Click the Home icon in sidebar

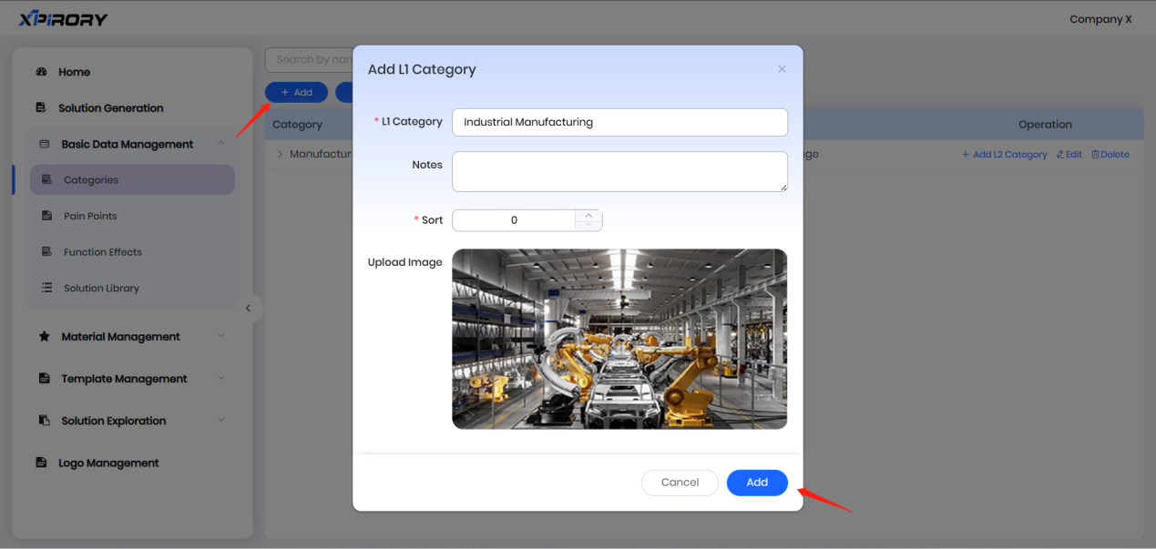click(41, 72)
